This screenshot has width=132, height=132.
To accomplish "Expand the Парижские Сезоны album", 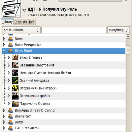I will point(9,104).
